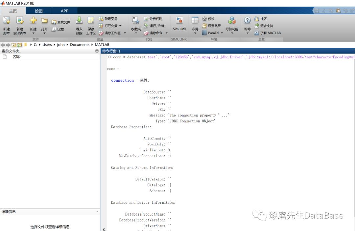355x231 pixels.
Task: Switch to the APP tab
Action: tap(64, 11)
